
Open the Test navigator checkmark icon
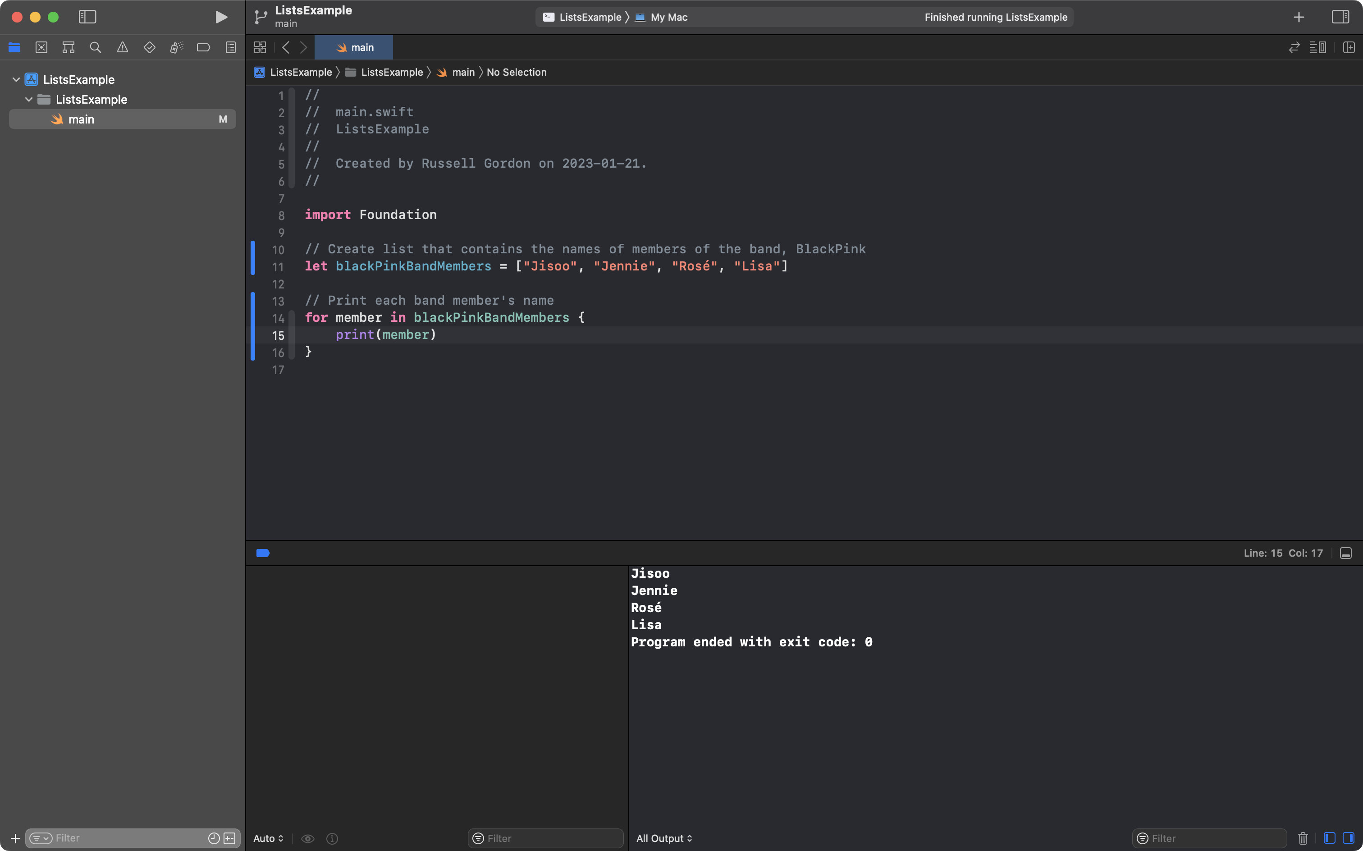click(x=149, y=47)
